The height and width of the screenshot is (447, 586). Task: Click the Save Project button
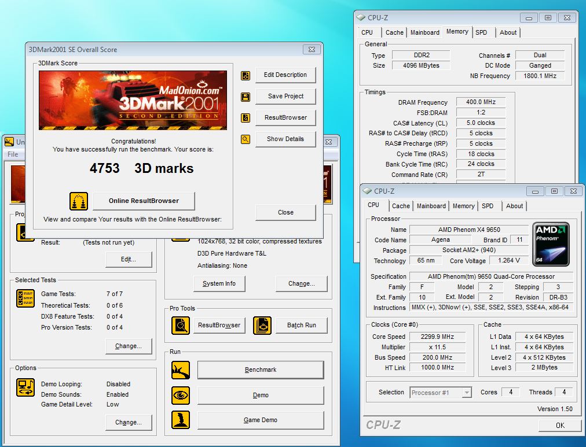pos(285,96)
